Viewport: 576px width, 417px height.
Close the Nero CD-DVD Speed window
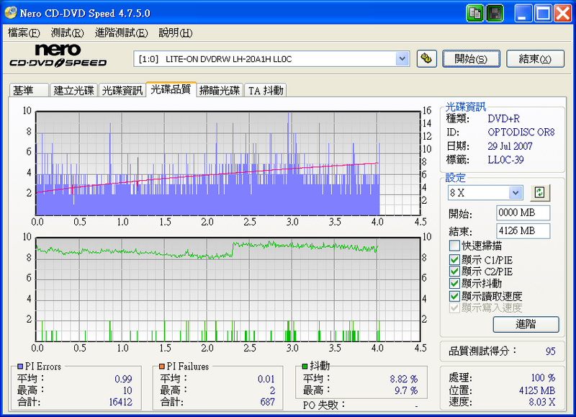[x=563, y=14]
